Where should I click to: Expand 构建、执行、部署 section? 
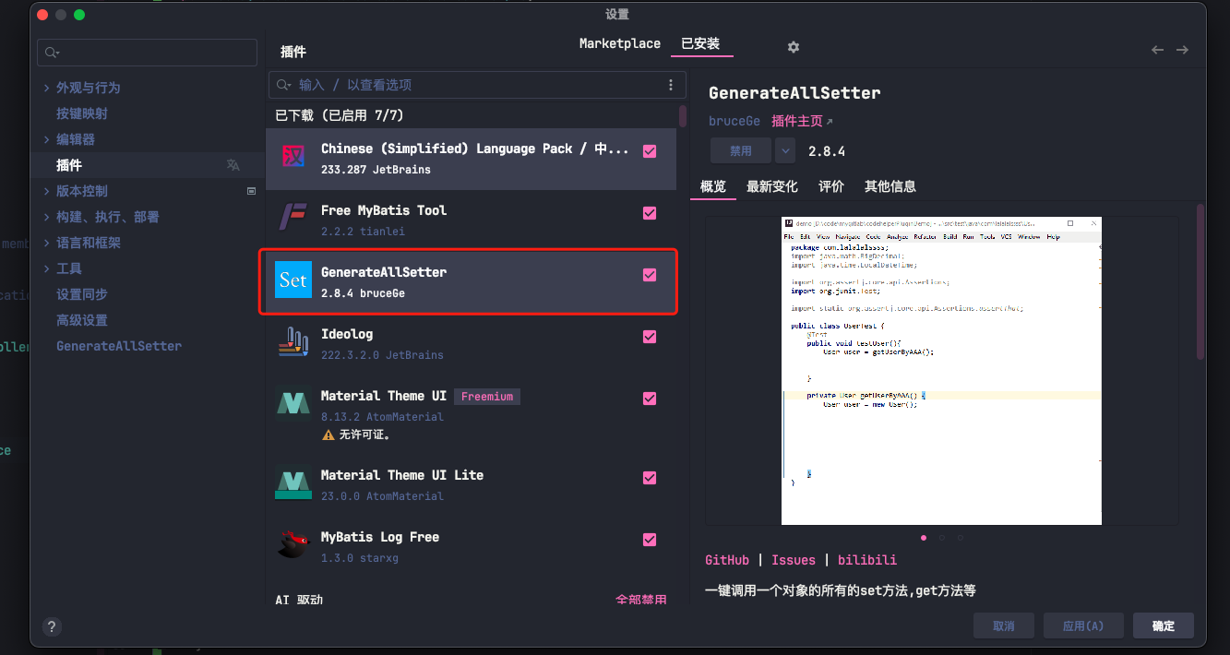point(47,217)
